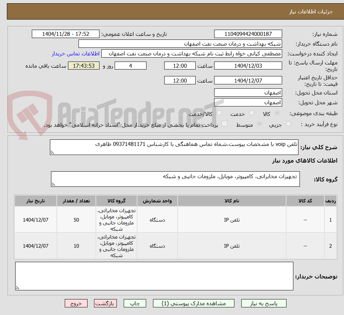The height and width of the screenshot is (315, 344).
Task: Click the تاریخ نیاز column header
Action: (x=35, y=201)
